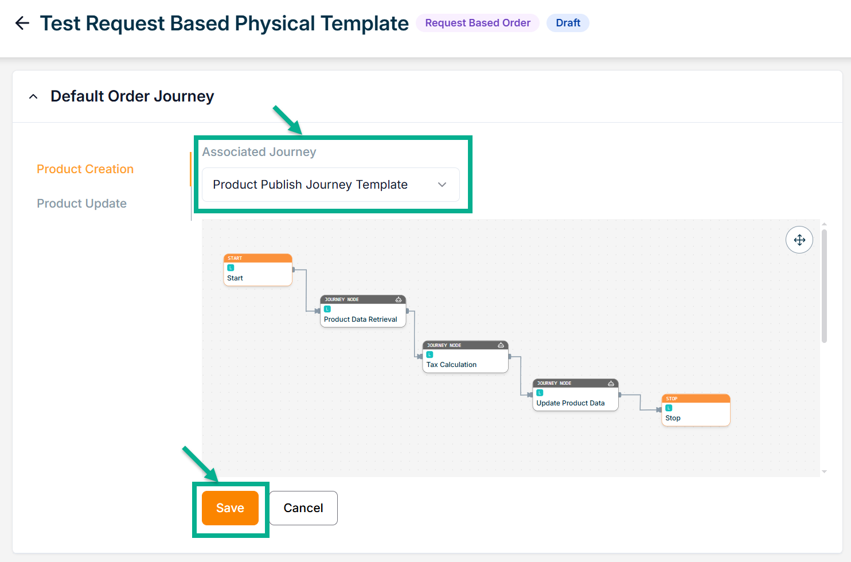851x562 pixels.
Task: Click the back arrow icon
Action: 22,23
